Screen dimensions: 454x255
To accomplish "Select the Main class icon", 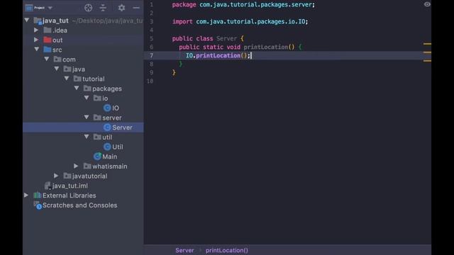I will pyautogui.click(x=97, y=157).
